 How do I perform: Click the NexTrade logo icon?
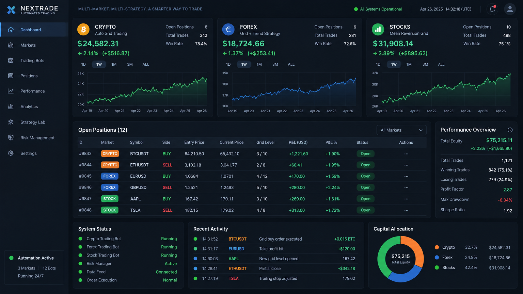(x=11, y=10)
